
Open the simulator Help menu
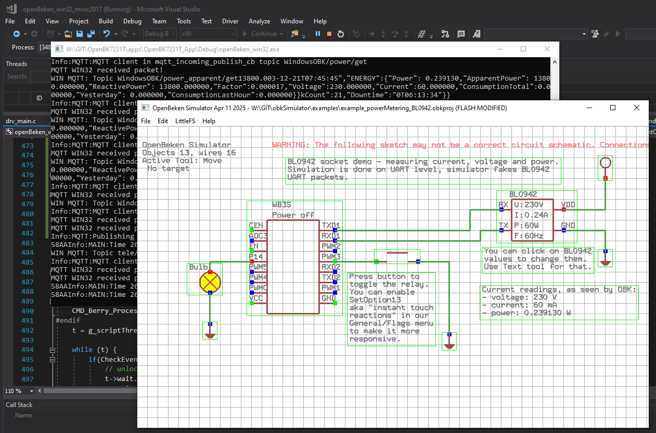[209, 121]
